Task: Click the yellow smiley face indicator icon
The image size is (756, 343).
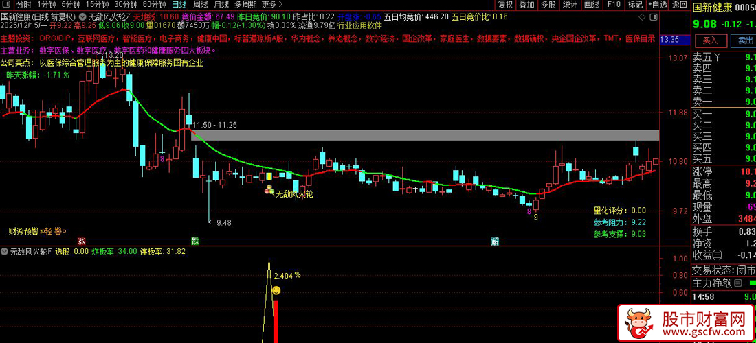Action: click(x=276, y=291)
